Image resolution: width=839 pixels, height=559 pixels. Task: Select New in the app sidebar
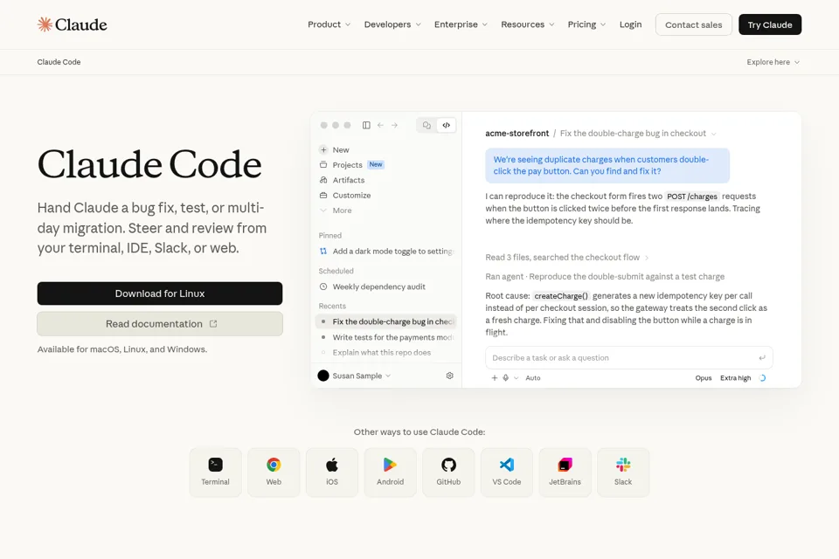click(x=341, y=149)
